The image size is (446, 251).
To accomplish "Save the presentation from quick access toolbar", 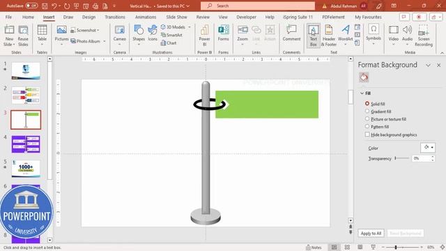I will pyautogui.click(x=45, y=6).
